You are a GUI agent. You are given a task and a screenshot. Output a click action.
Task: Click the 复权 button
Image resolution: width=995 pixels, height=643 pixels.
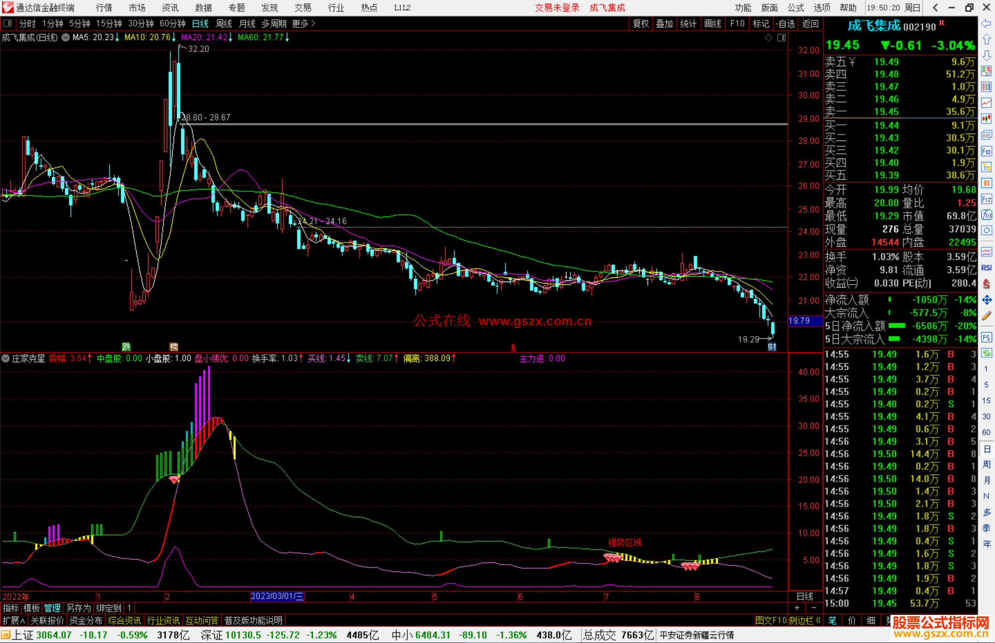pos(641,24)
